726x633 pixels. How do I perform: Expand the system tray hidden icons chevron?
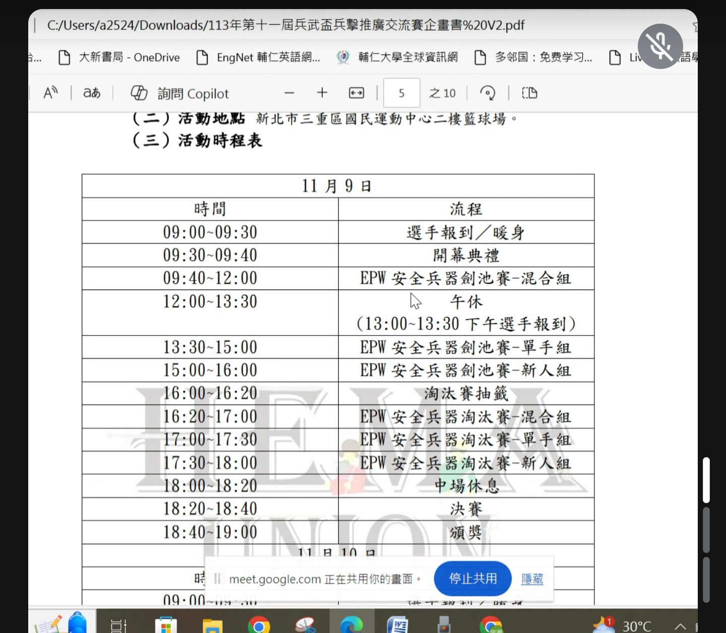click(x=680, y=626)
